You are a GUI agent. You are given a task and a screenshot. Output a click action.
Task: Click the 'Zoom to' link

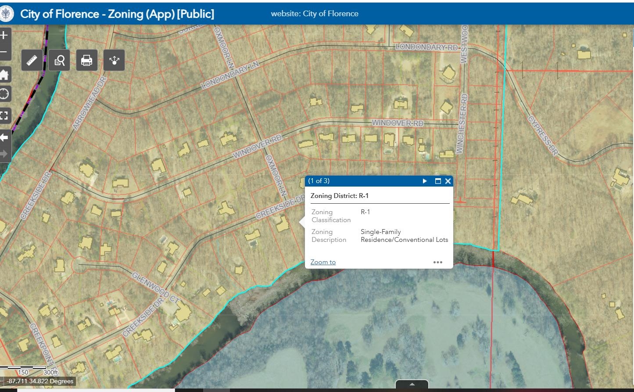pos(323,262)
